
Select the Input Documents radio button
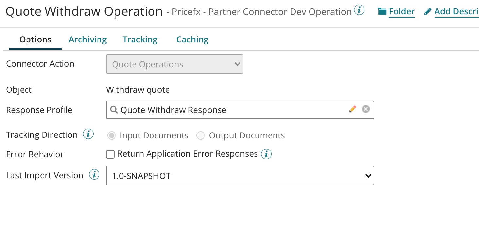112,135
